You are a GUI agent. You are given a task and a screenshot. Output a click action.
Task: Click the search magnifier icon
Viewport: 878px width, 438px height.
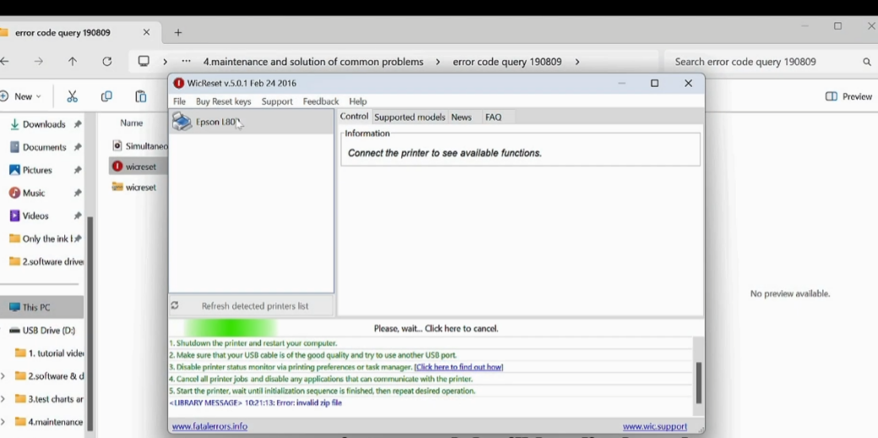tap(867, 62)
